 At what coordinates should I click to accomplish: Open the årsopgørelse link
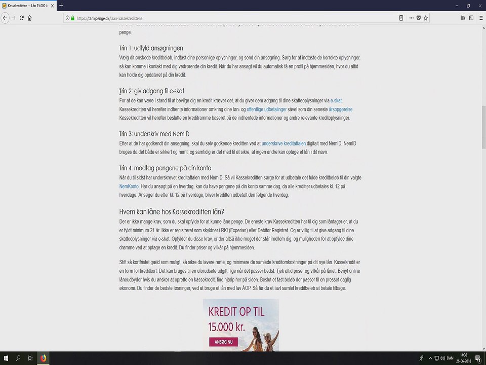click(x=341, y=109)
